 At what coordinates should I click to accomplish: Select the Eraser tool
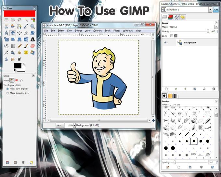[x=32, y=46]
